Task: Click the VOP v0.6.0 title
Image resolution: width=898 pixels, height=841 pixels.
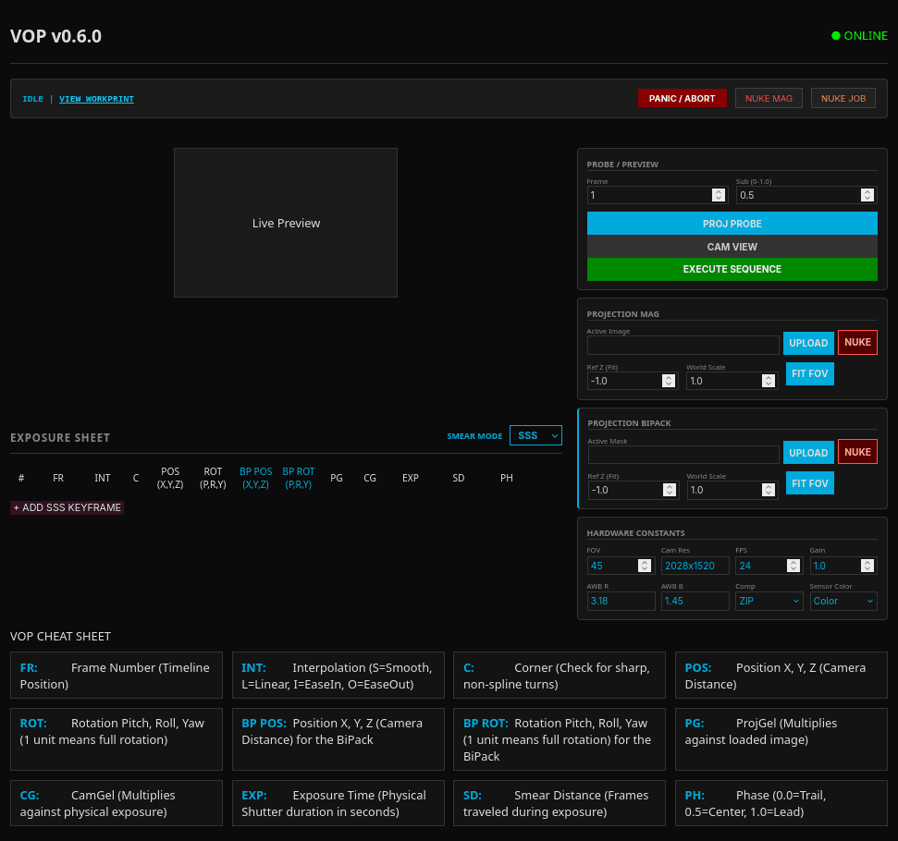Action: coord(55,36)
